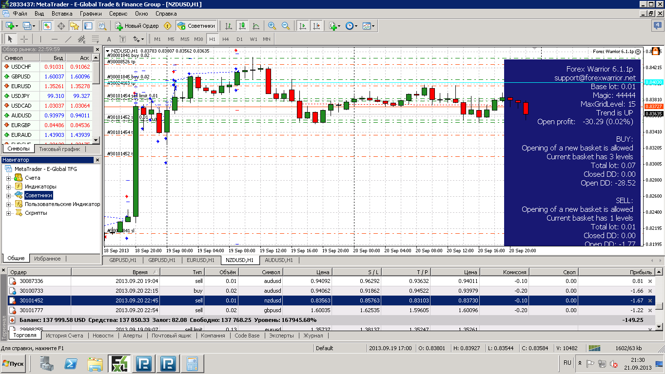Select the vertical line tool

40,39
